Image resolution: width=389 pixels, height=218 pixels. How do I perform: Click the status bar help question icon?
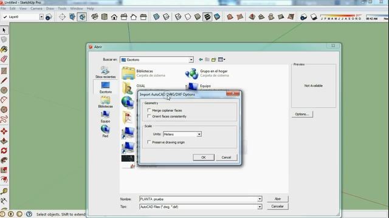pyautogui.click(x=29, y=214)
